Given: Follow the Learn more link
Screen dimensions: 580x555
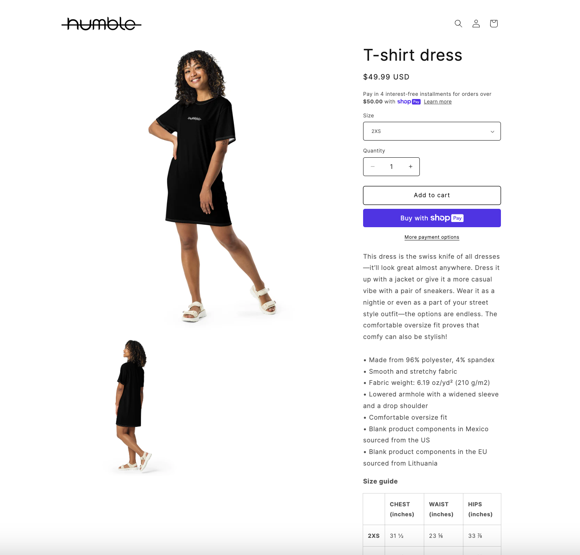Looking at the screenshot, I should coord(438,102).
